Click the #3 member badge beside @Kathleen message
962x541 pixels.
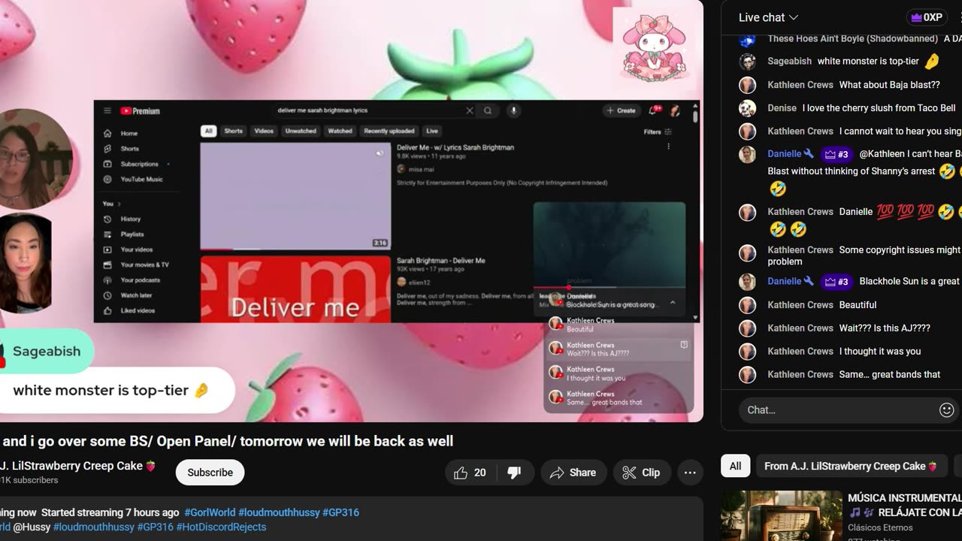tap(836, 154)
